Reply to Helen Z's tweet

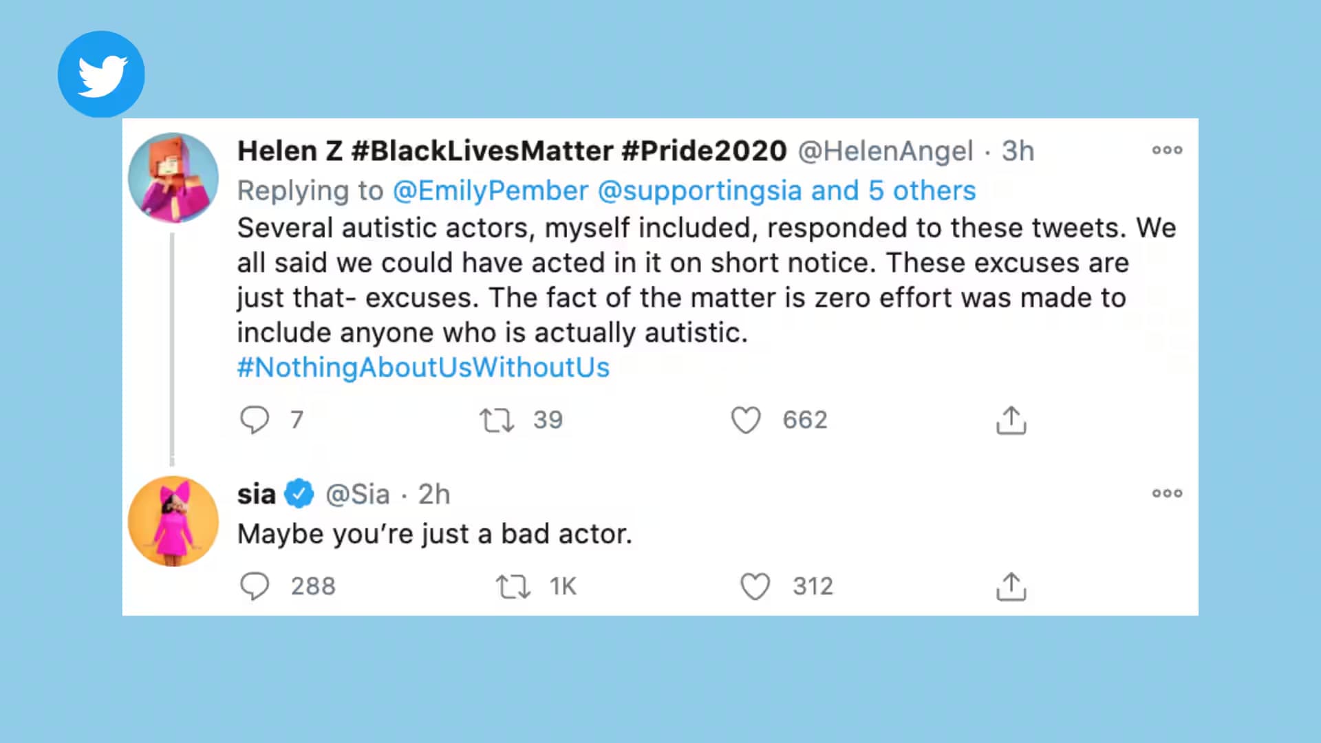pos(255,420)
